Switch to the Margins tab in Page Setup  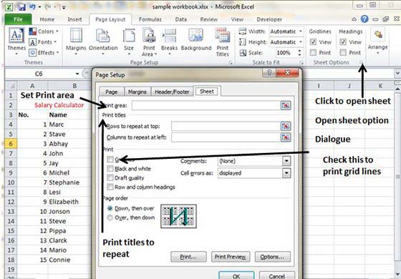coord(137,92)
